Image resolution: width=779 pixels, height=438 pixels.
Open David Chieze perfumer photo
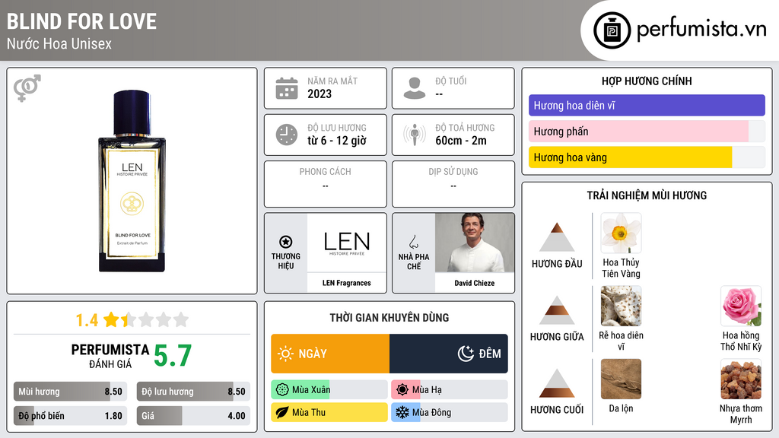[475, 243]
